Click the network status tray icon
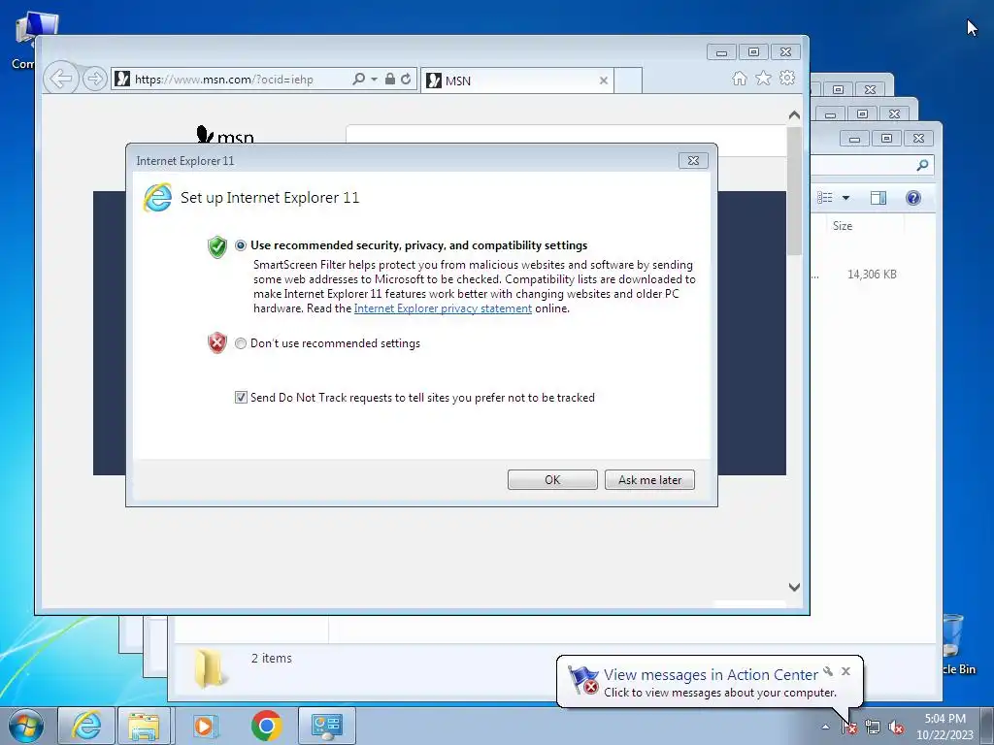Screen dimensions: 994x745 click(873, 728)
